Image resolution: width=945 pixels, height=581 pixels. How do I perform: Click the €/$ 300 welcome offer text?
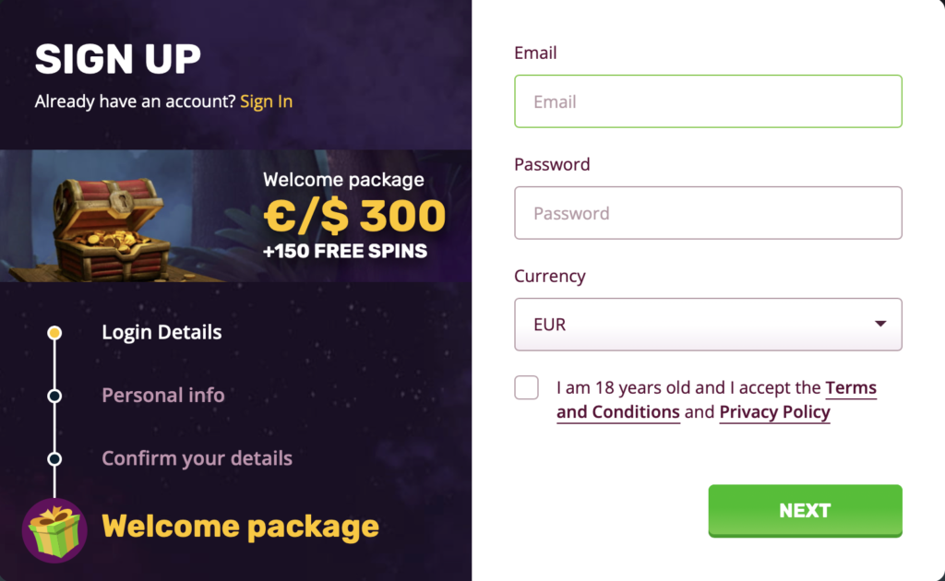(355, 216)
